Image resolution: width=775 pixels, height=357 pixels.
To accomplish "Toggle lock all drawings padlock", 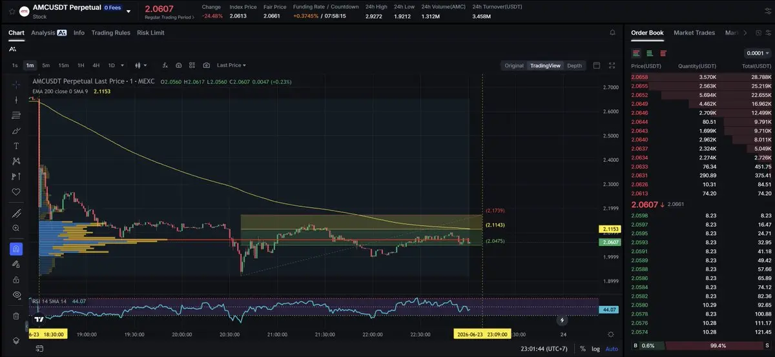I will [16, 280].
